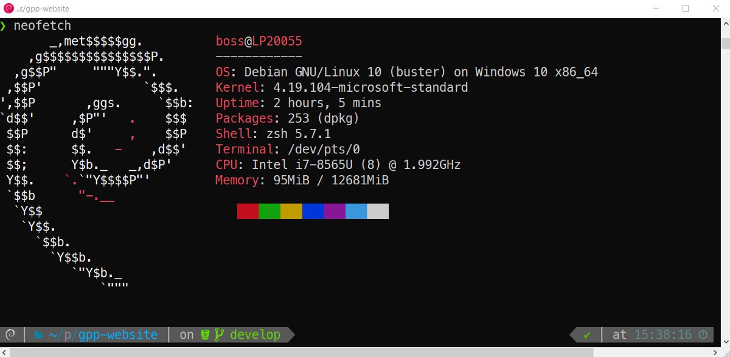
Task: Click the green checkmark status icon
Action: (587, 334)
